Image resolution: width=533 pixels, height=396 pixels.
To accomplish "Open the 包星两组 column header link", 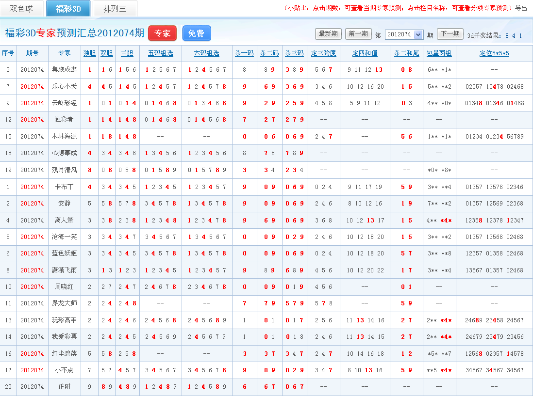I will click(x=439, y=53).
